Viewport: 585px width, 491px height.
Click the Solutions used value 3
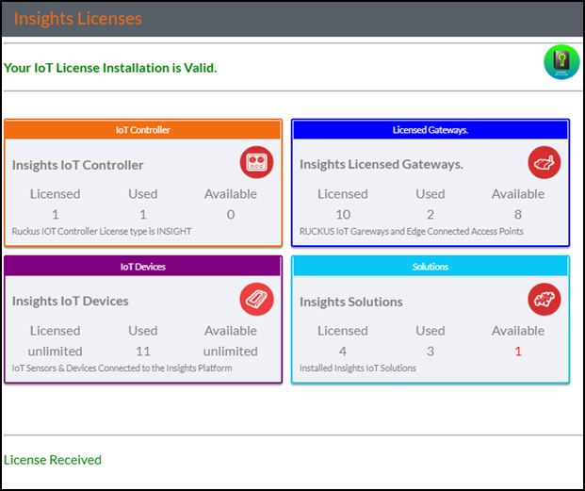431,352
